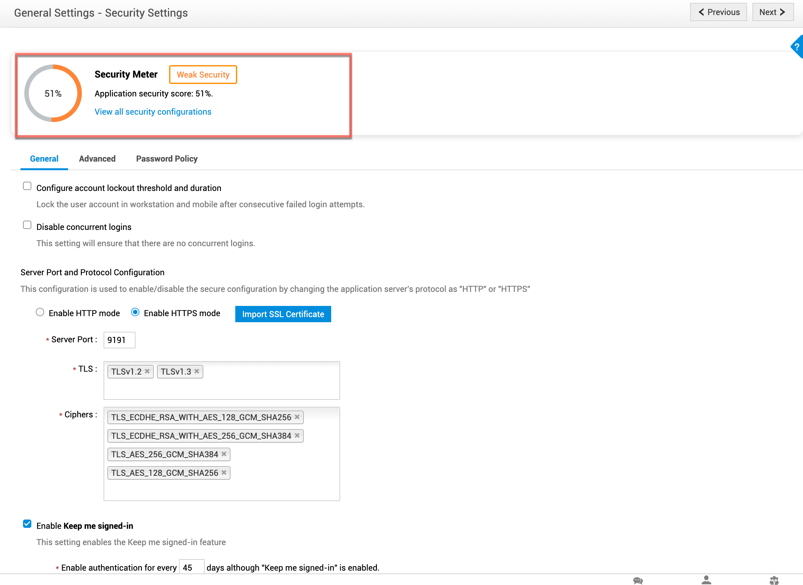The width and height of the screenshot is (803, 585).
Task: Click the single user icon in footer
Action: coord(706,580)
